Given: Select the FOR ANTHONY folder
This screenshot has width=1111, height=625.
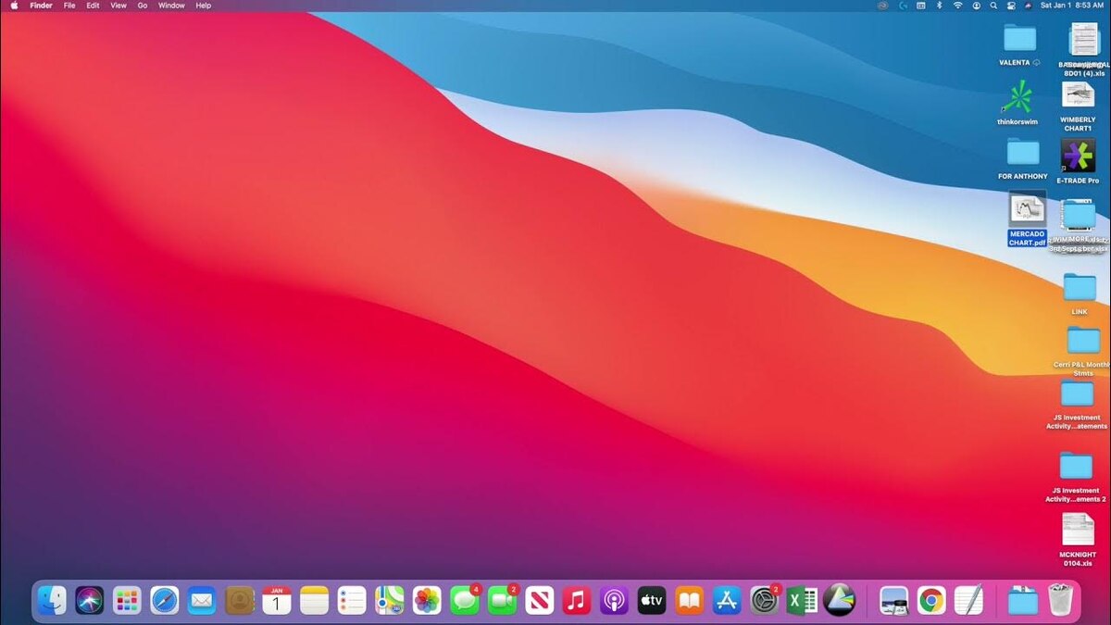Looking at the screenshot, I should click(1023, 157).
